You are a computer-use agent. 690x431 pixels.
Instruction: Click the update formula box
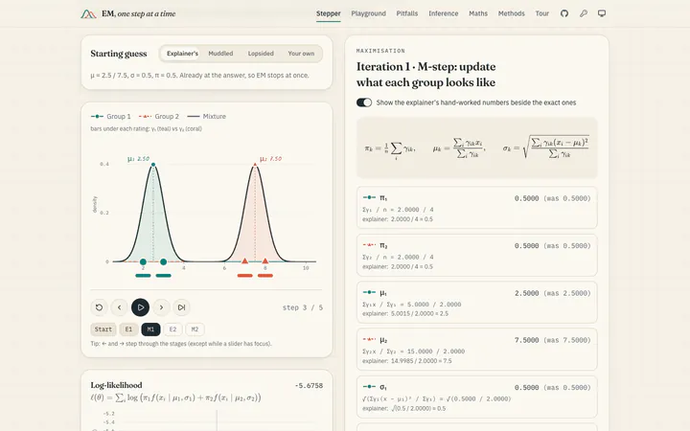(476, 147)
